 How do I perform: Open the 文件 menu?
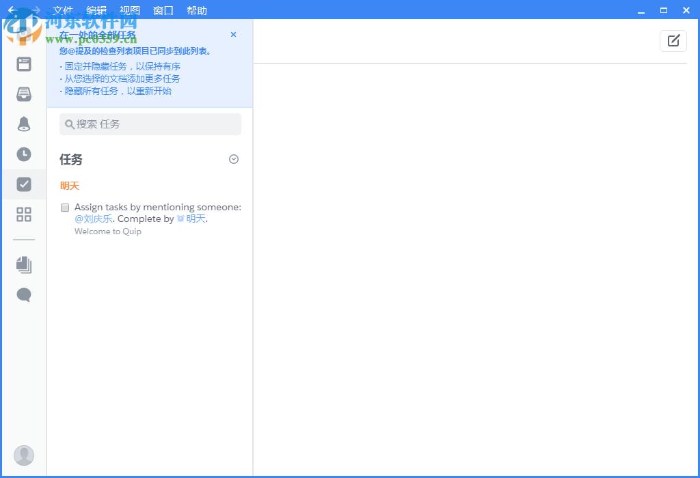tap(62, 10)
